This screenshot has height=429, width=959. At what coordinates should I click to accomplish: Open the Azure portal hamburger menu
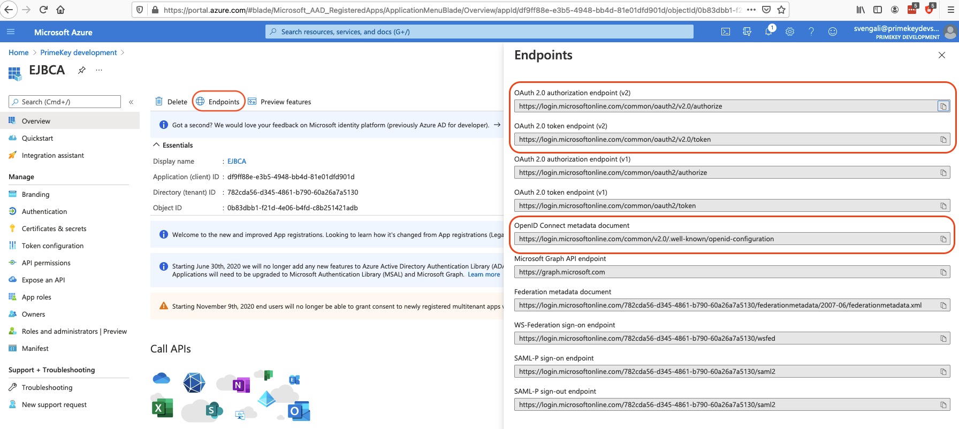point(11,32)
